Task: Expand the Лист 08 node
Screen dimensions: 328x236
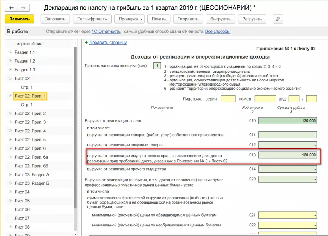Action: [10, 227]
